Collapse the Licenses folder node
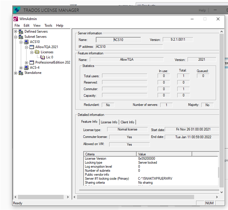 pos(32,52)
